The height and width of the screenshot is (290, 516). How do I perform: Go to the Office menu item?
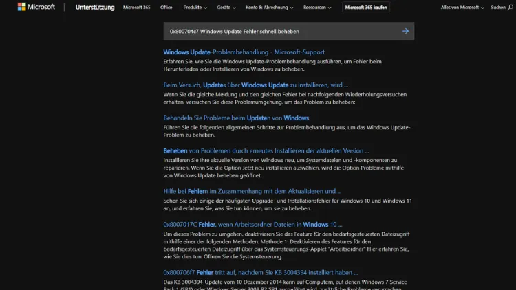click(x=166, y=8)
